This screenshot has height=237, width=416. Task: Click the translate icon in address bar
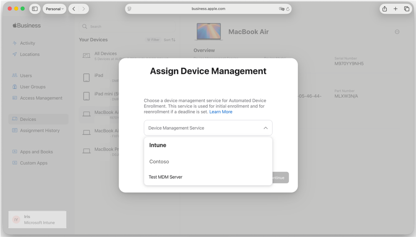[x=281, y=9]
